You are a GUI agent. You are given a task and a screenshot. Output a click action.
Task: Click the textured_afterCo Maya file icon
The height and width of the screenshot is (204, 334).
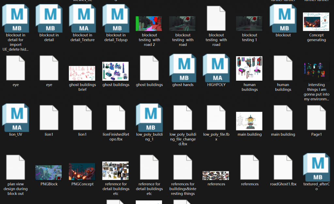click(x=316, y=167)
